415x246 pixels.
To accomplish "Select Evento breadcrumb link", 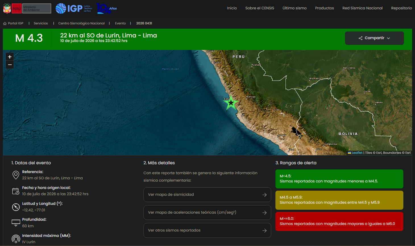I will (120, 24).
